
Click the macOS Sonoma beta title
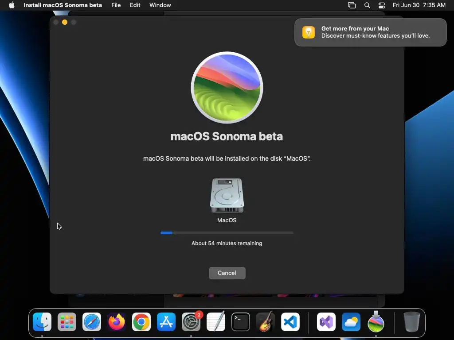[x=227, y=136]
